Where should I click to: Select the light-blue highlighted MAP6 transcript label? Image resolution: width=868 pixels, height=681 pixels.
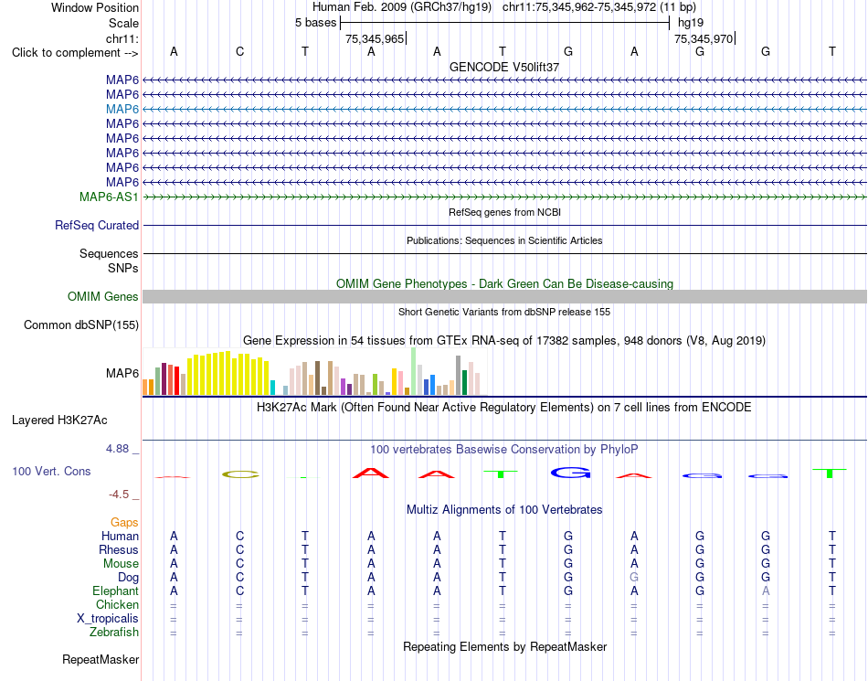tap(122, 109)
